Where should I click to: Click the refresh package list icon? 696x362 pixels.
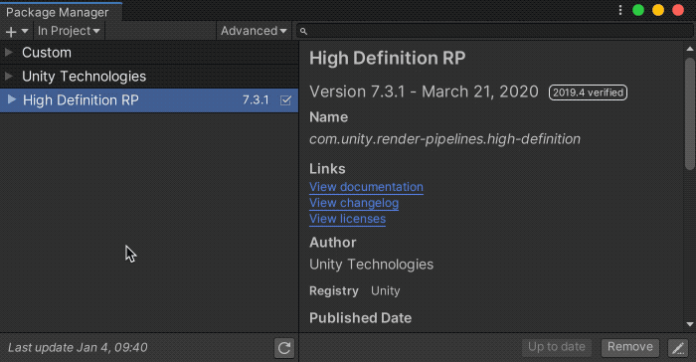284,348
